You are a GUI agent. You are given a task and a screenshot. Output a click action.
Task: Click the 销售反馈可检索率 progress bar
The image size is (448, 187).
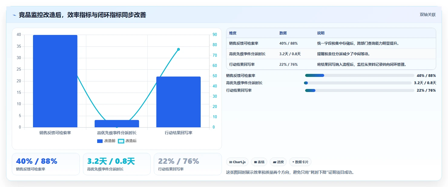360,75
